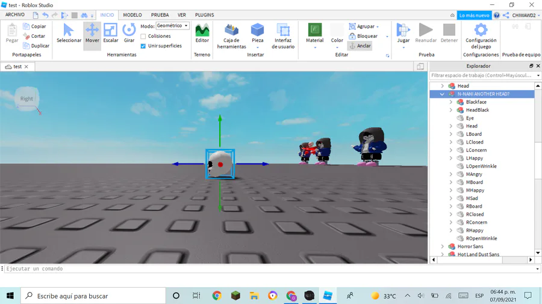Viewport: 542px width, 304px height.
Task: Click the Windows Start button
Action: [10, 296]
